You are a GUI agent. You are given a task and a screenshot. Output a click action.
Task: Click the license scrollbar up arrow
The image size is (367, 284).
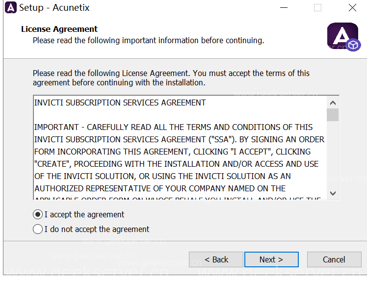333,103
